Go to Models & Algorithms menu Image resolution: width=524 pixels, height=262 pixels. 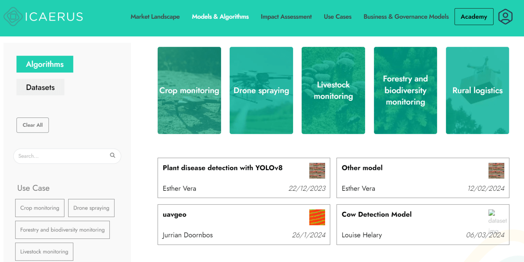pyautogui.click(x=220, y=17)
